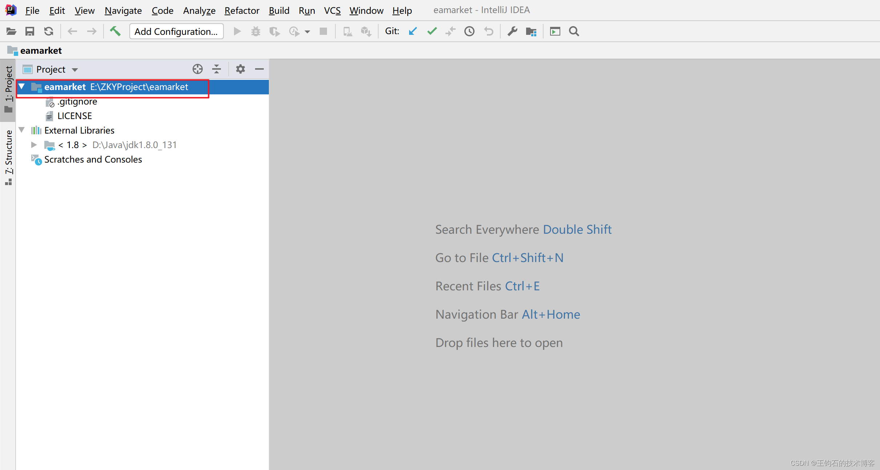Click the Git Update Project arrow

[x=413, y=31]
